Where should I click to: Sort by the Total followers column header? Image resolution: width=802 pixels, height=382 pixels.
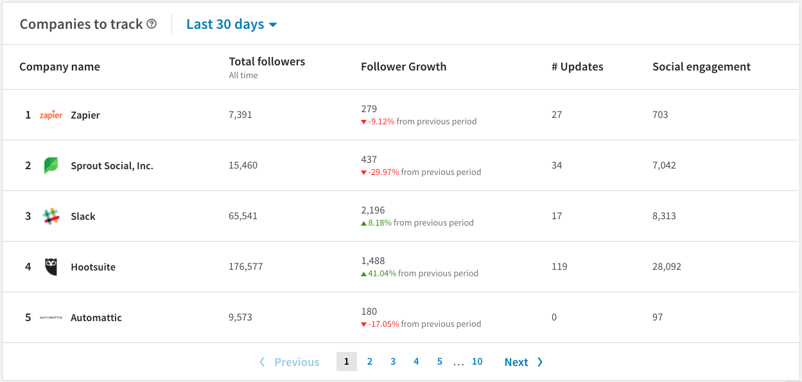(x=266, y=62)
